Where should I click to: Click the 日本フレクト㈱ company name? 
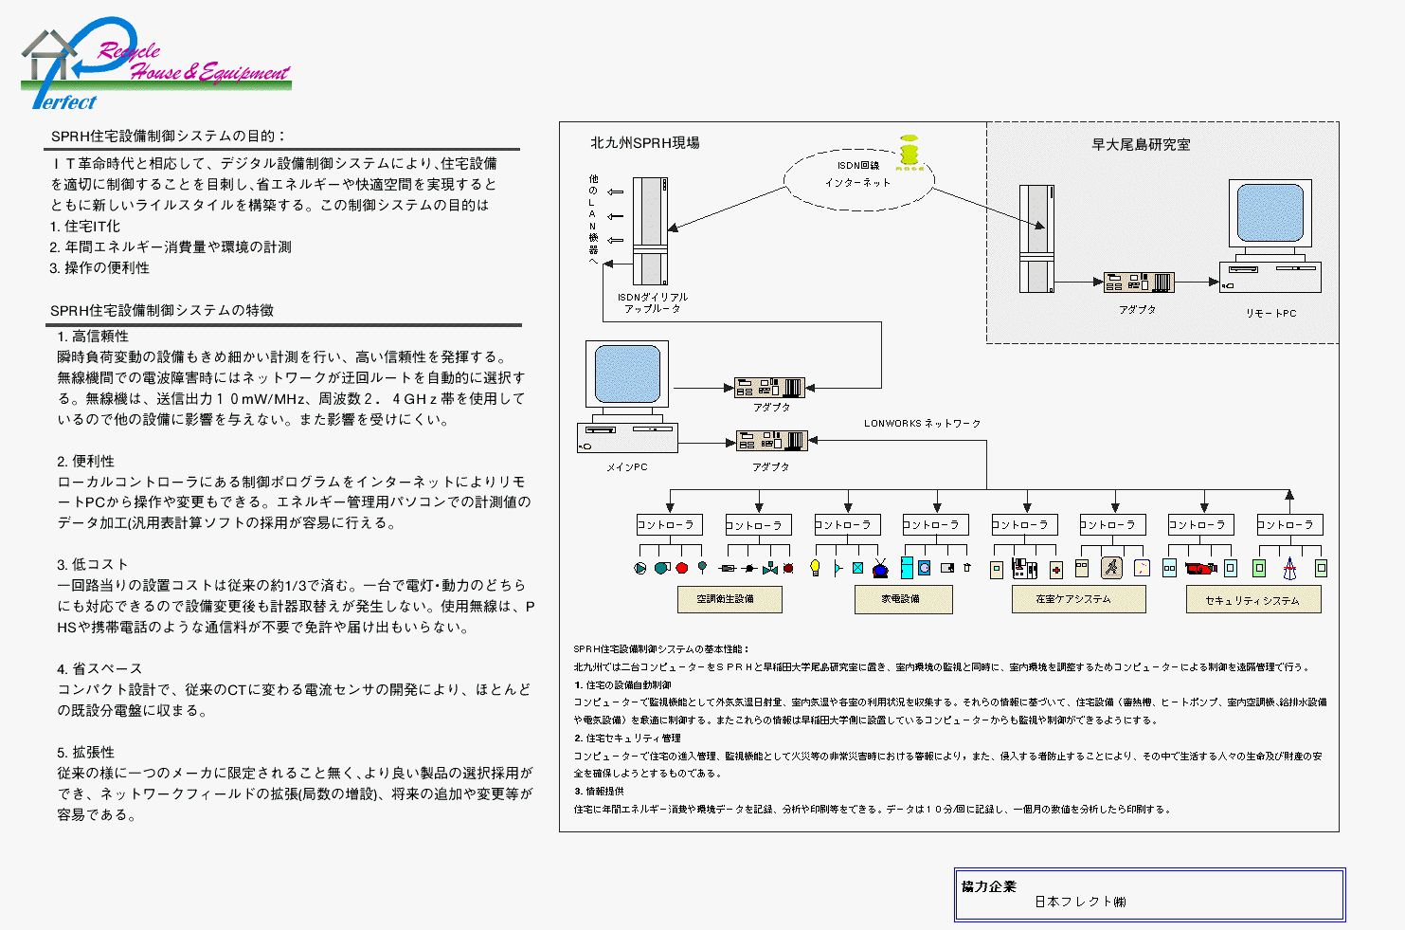point(1080,902)
